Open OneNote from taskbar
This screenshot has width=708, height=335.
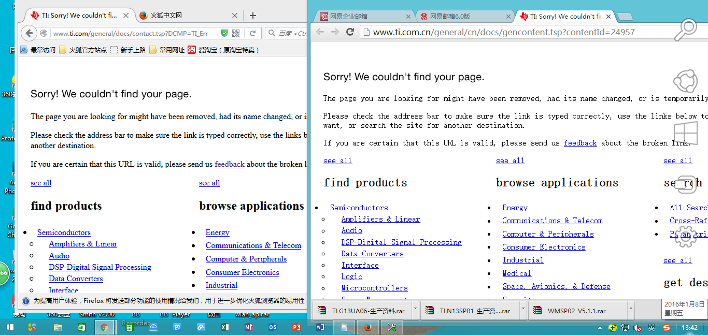pyautogui.click(x=248, y=327)
